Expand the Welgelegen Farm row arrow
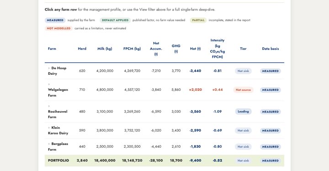The image size is (329, 171). (49, 84)
